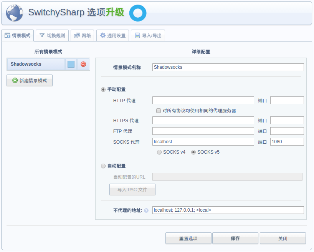
Task: Click the 不代理的地址 bypass list field
Action: (228, 210)
